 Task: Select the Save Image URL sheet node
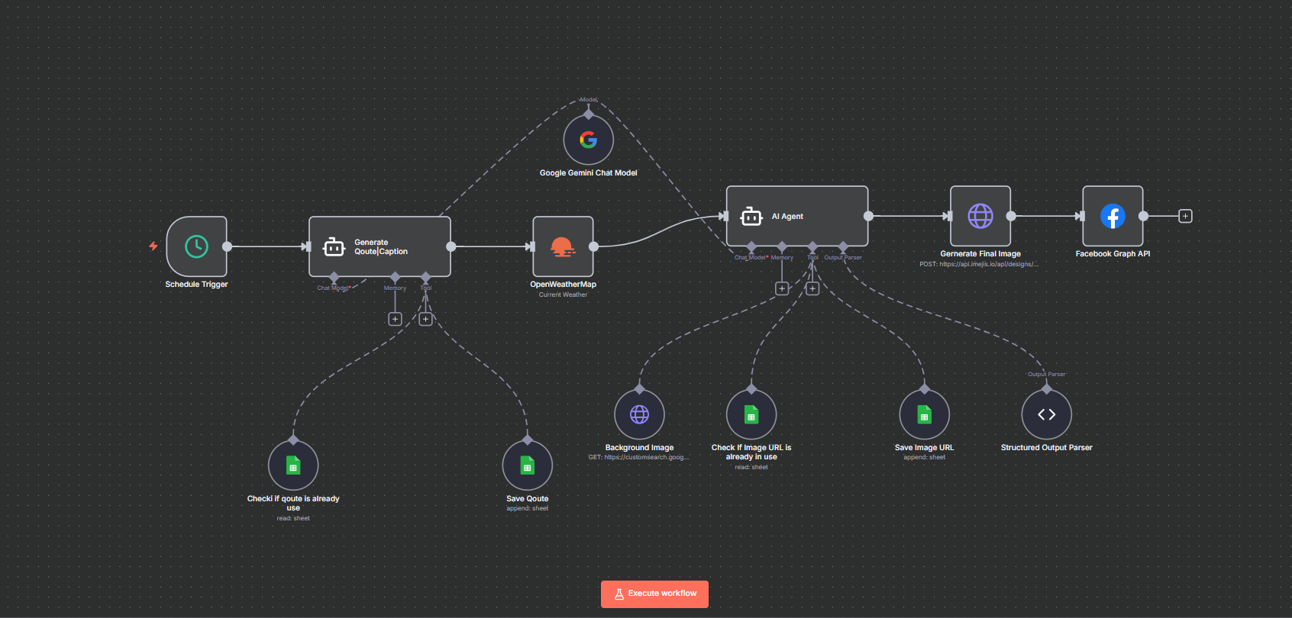[924, 414]
